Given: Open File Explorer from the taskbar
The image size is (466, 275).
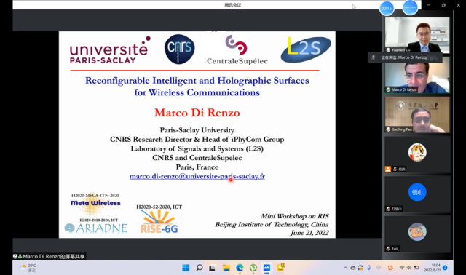Looking at the screenshot, I should (x=226, y=268).
